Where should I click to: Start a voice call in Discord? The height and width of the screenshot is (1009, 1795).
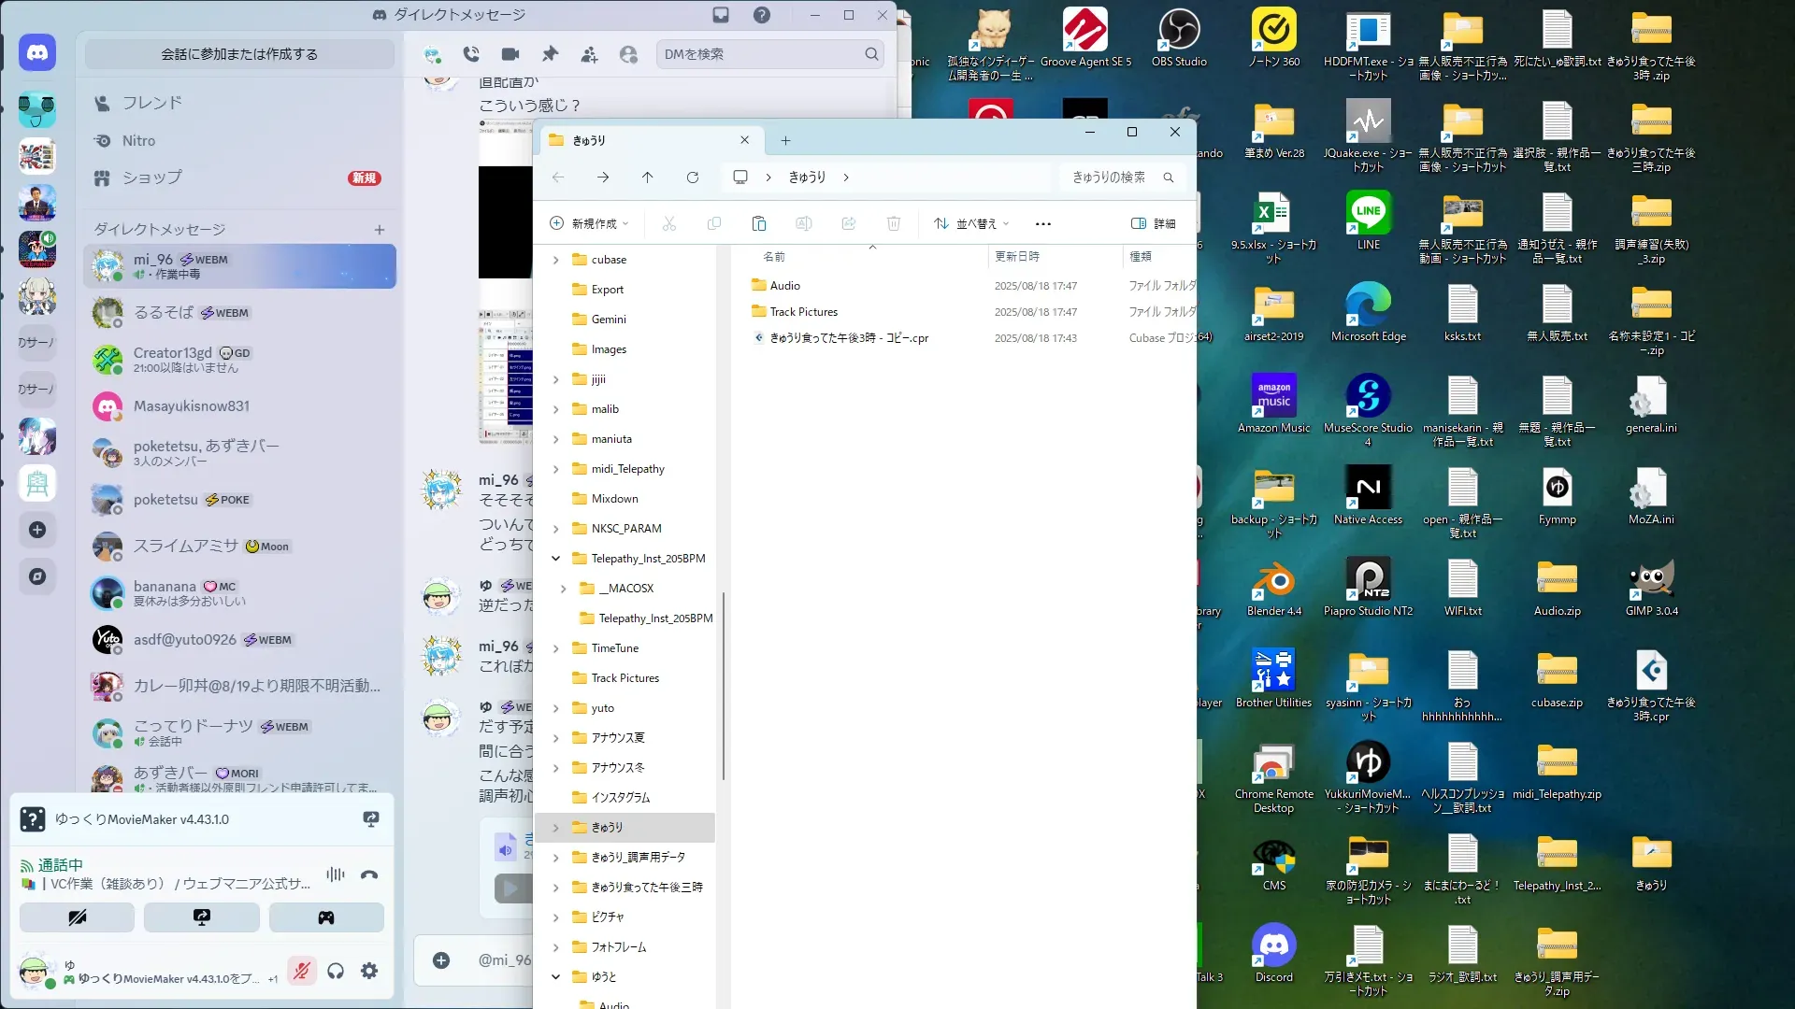[471, 54]
